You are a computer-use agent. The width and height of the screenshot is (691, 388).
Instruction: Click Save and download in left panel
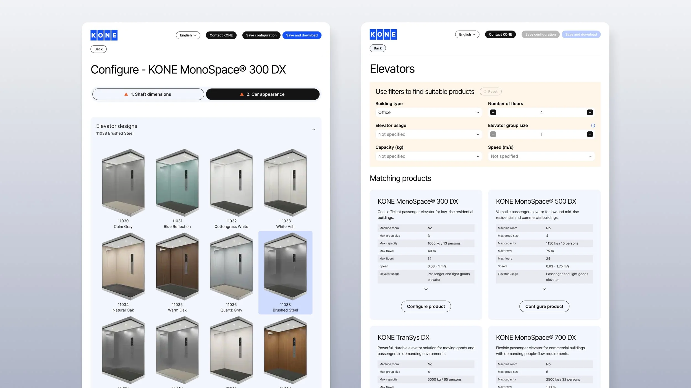coord(302,35)
